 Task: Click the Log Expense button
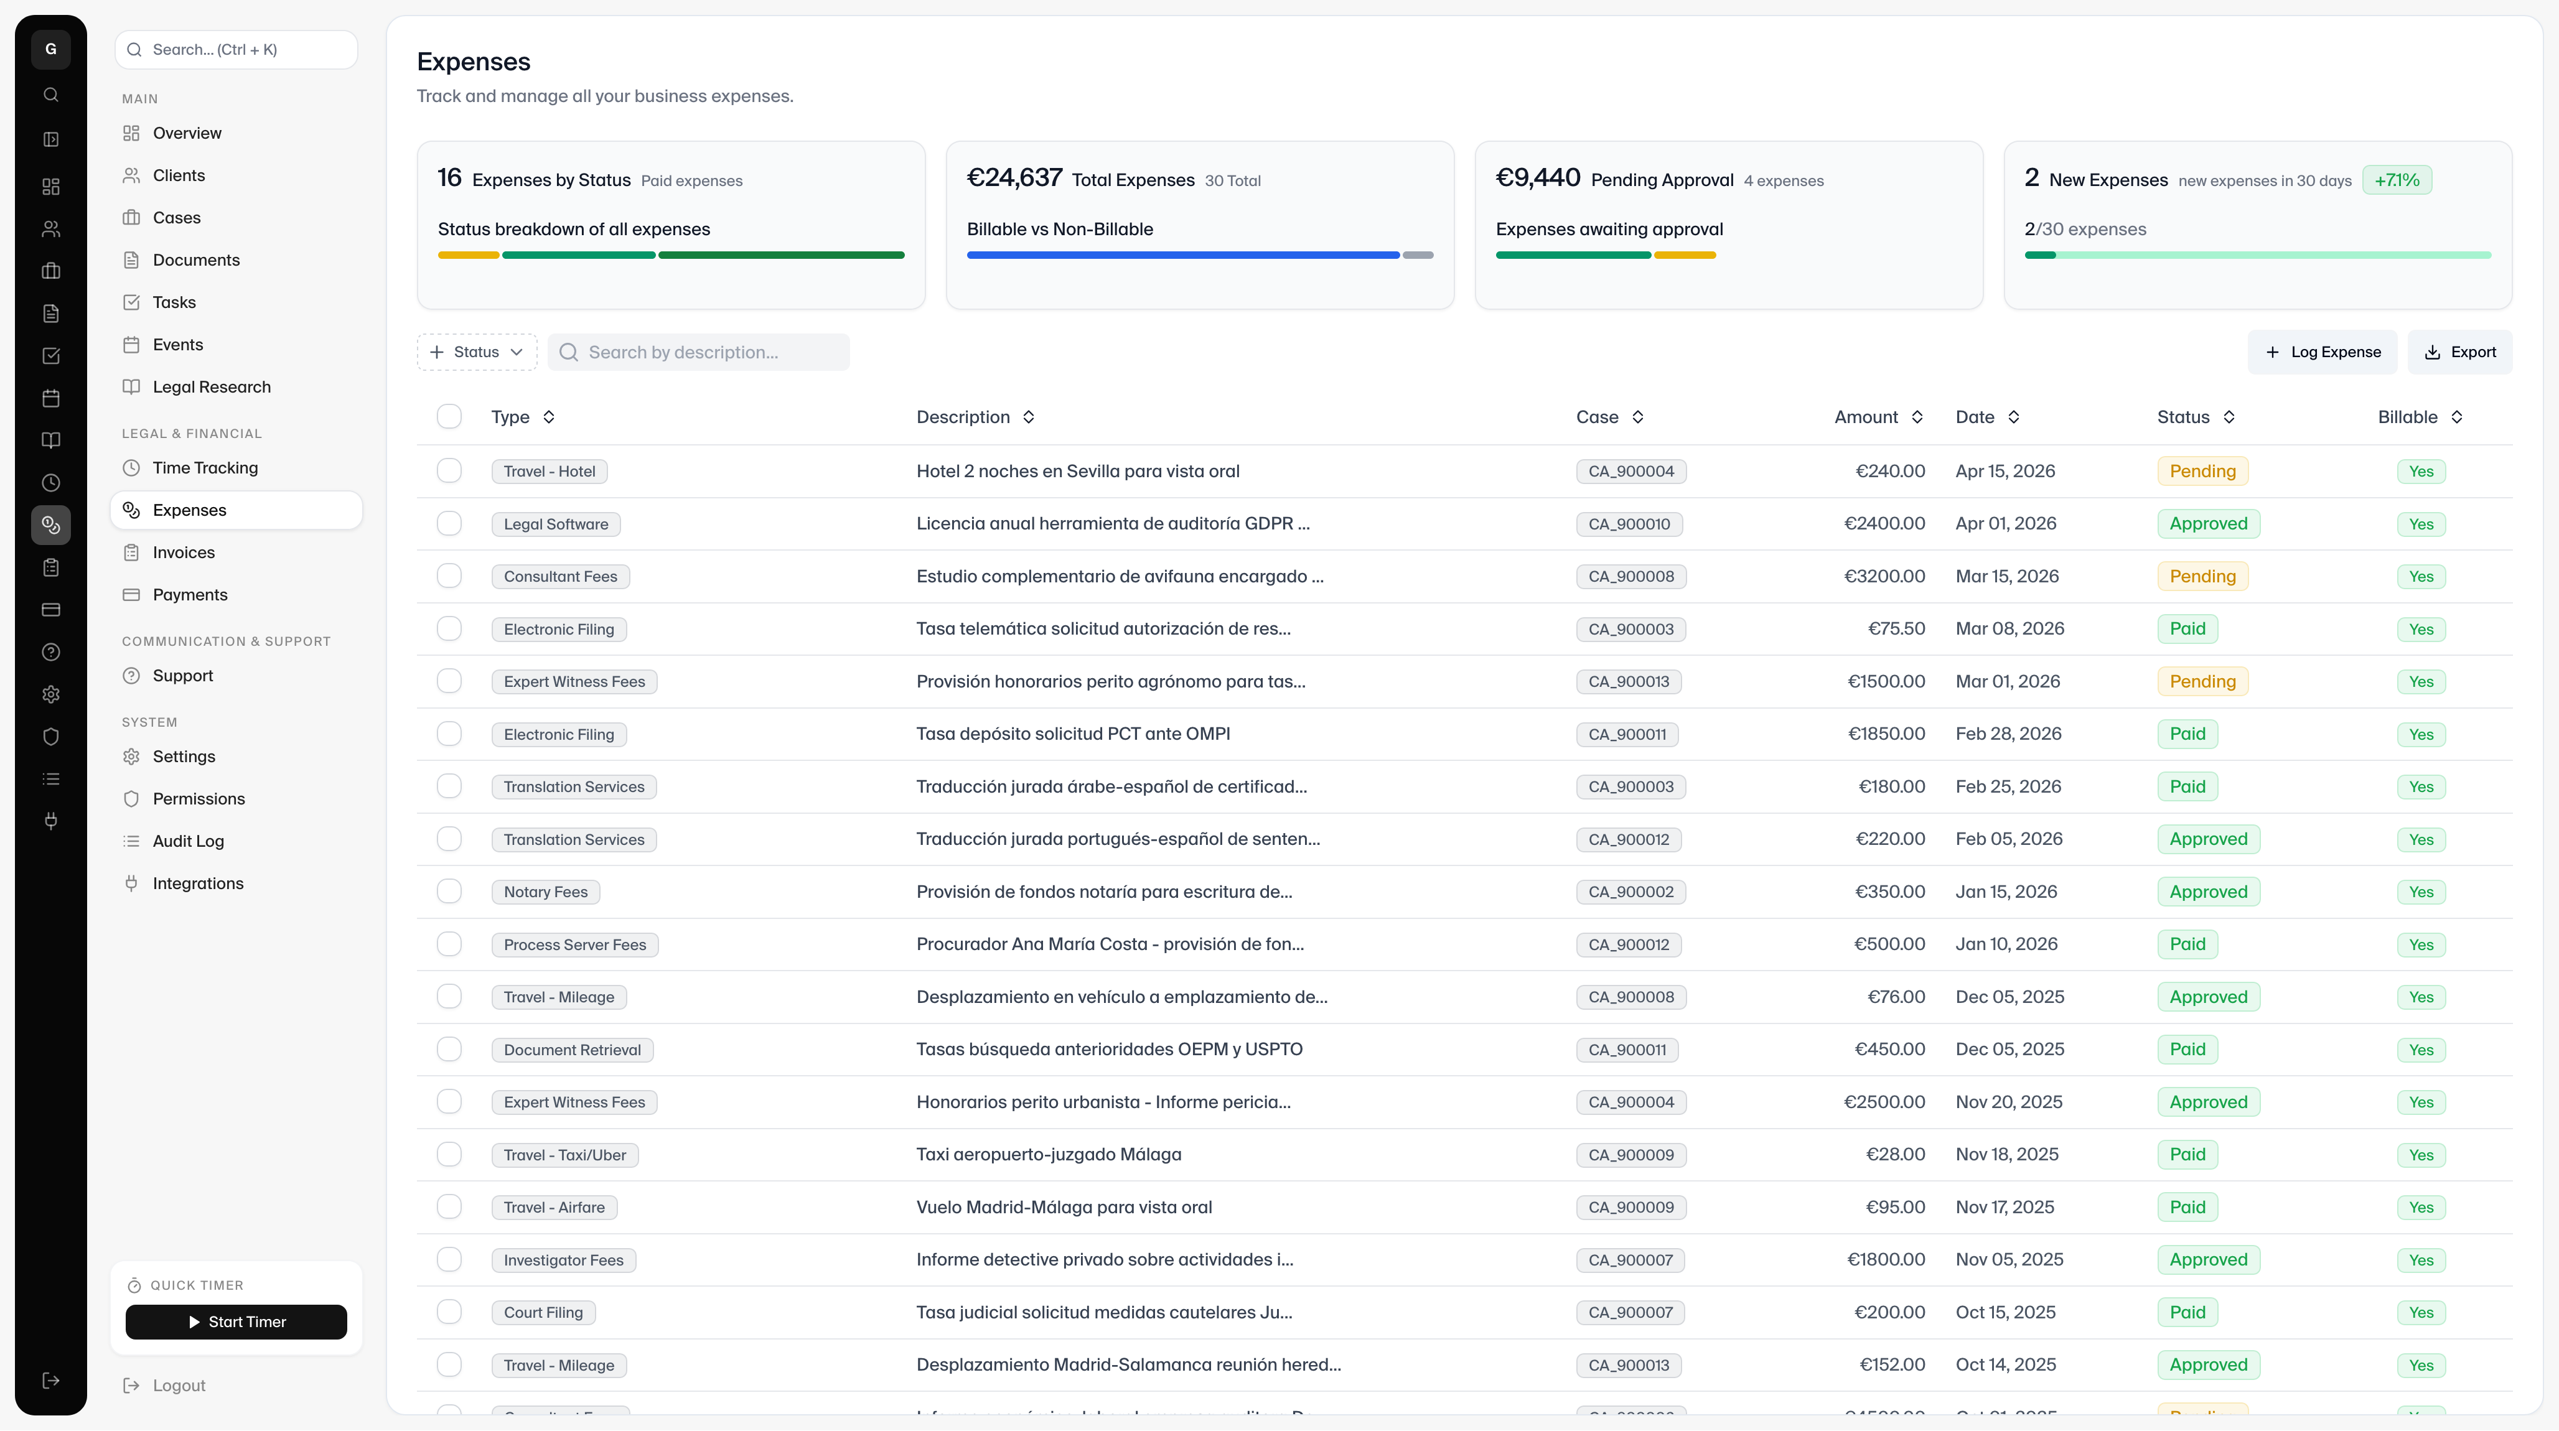coord(2321,353)
